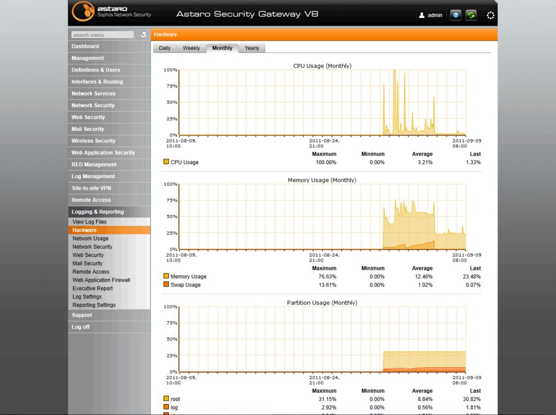Click the admin user icon
Viewport: 556px width, 415px height.
click(422, 16)
